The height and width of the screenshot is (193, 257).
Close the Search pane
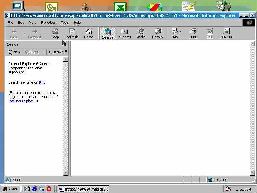pyautogui.click(x=66, y=44)
